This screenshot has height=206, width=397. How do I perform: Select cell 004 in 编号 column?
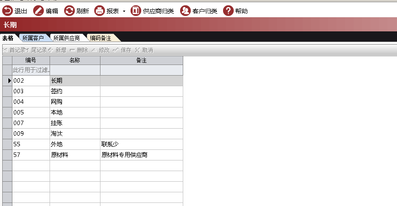coord(31,102)
